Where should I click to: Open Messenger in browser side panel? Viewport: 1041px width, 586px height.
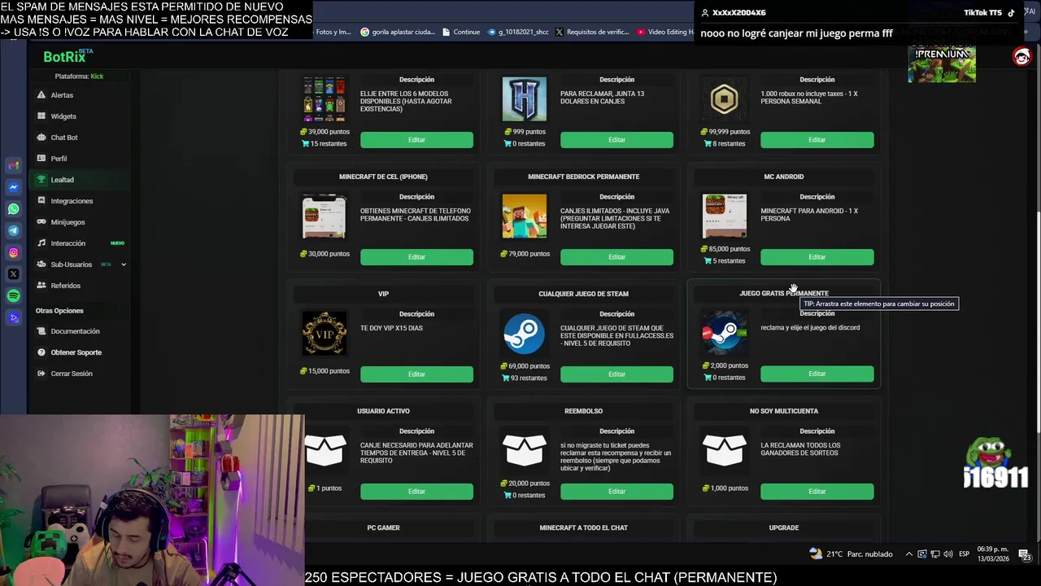coord(13,187)
